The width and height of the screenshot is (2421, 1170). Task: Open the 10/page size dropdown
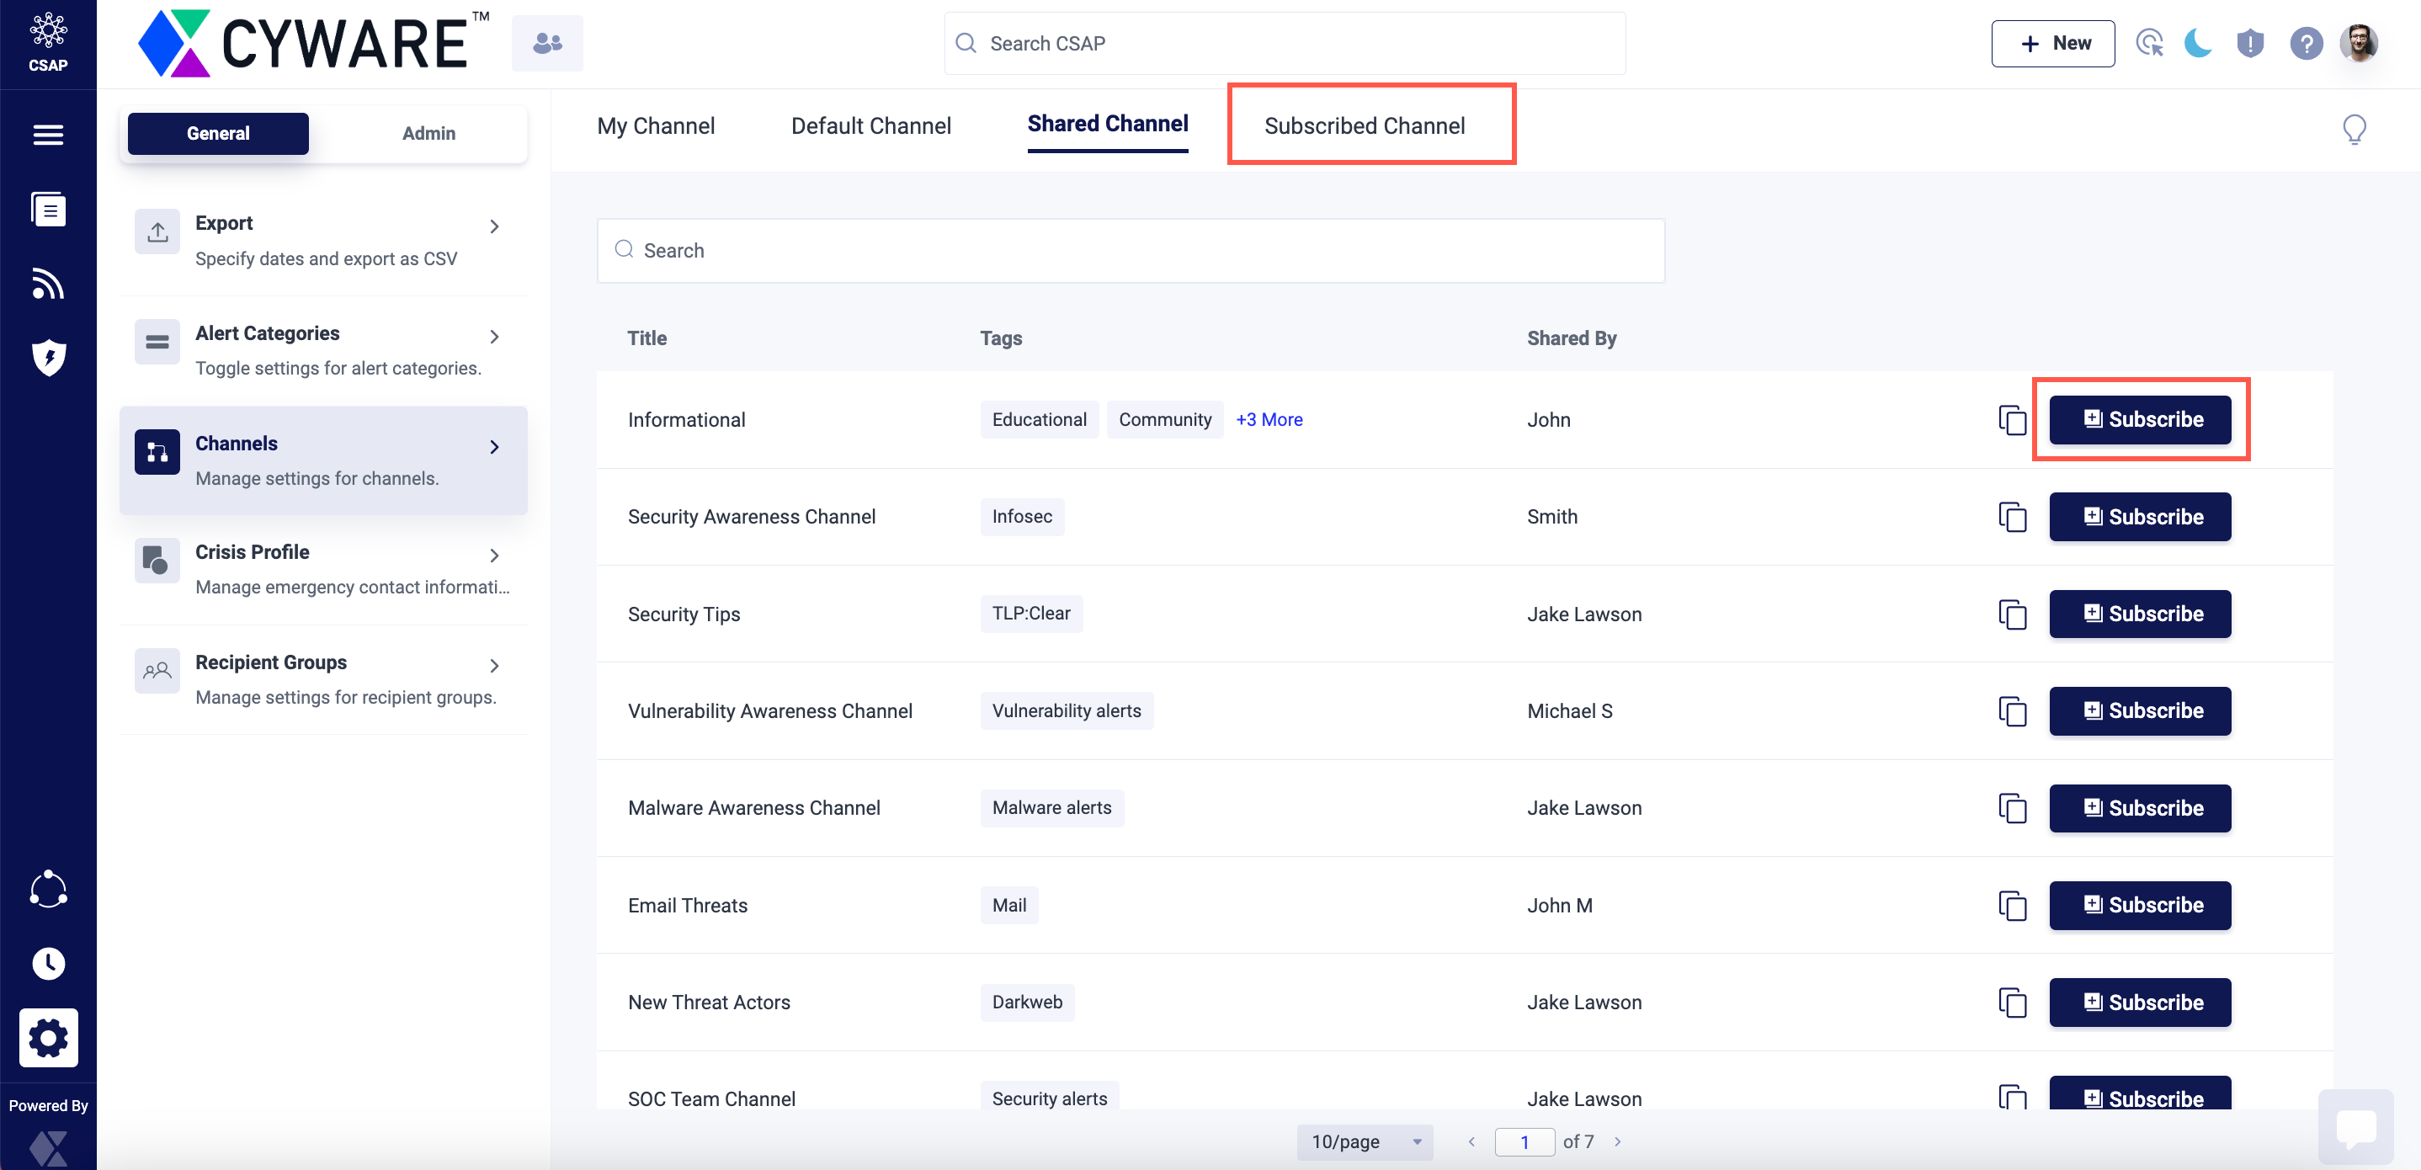1365,1142
